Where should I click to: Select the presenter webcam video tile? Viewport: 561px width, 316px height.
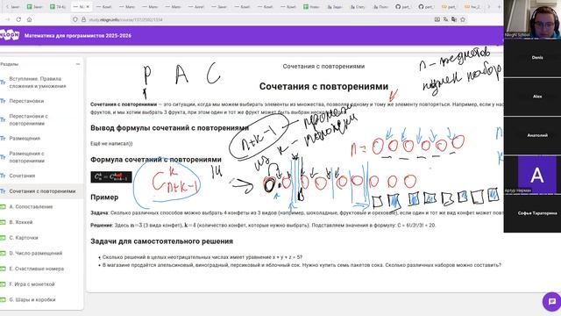tap(532, 18)
